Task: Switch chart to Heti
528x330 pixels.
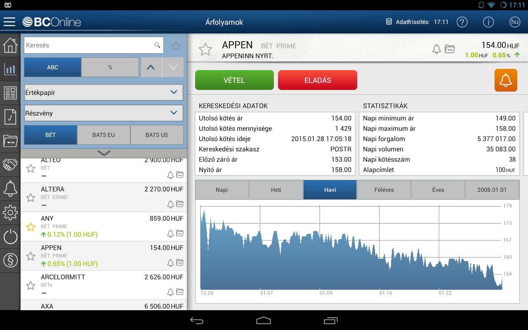Action: pos(276,190)
